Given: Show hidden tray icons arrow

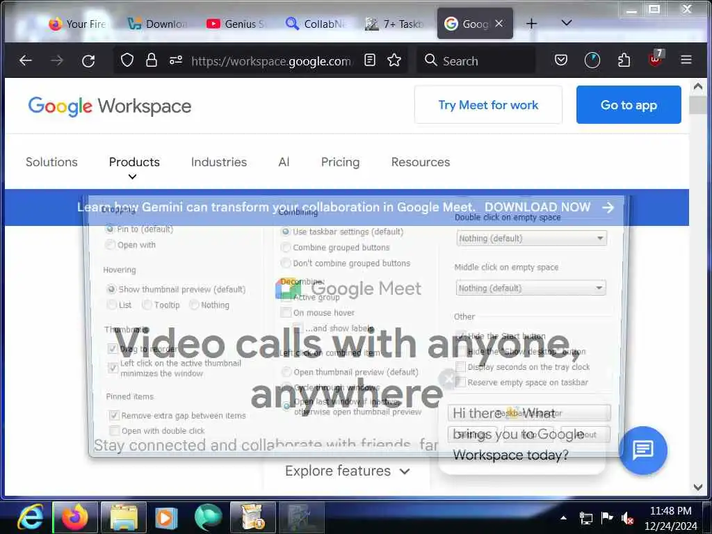Looking at the screenshot, I should pos(563,517).
